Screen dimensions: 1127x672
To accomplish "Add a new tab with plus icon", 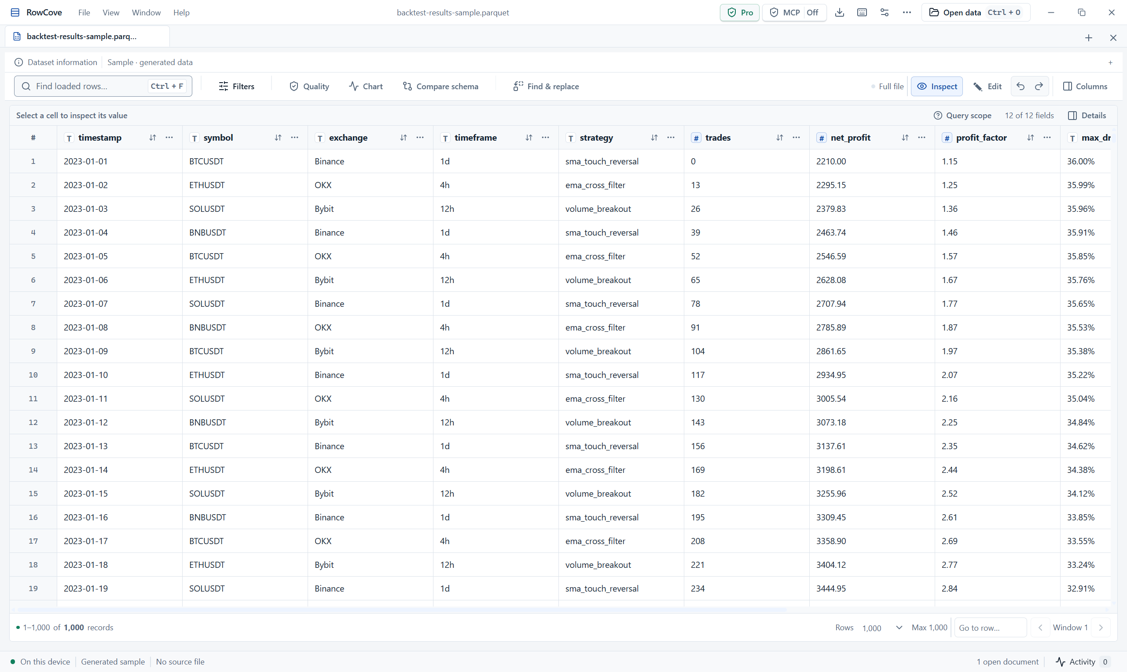I will pos(1088,38).
